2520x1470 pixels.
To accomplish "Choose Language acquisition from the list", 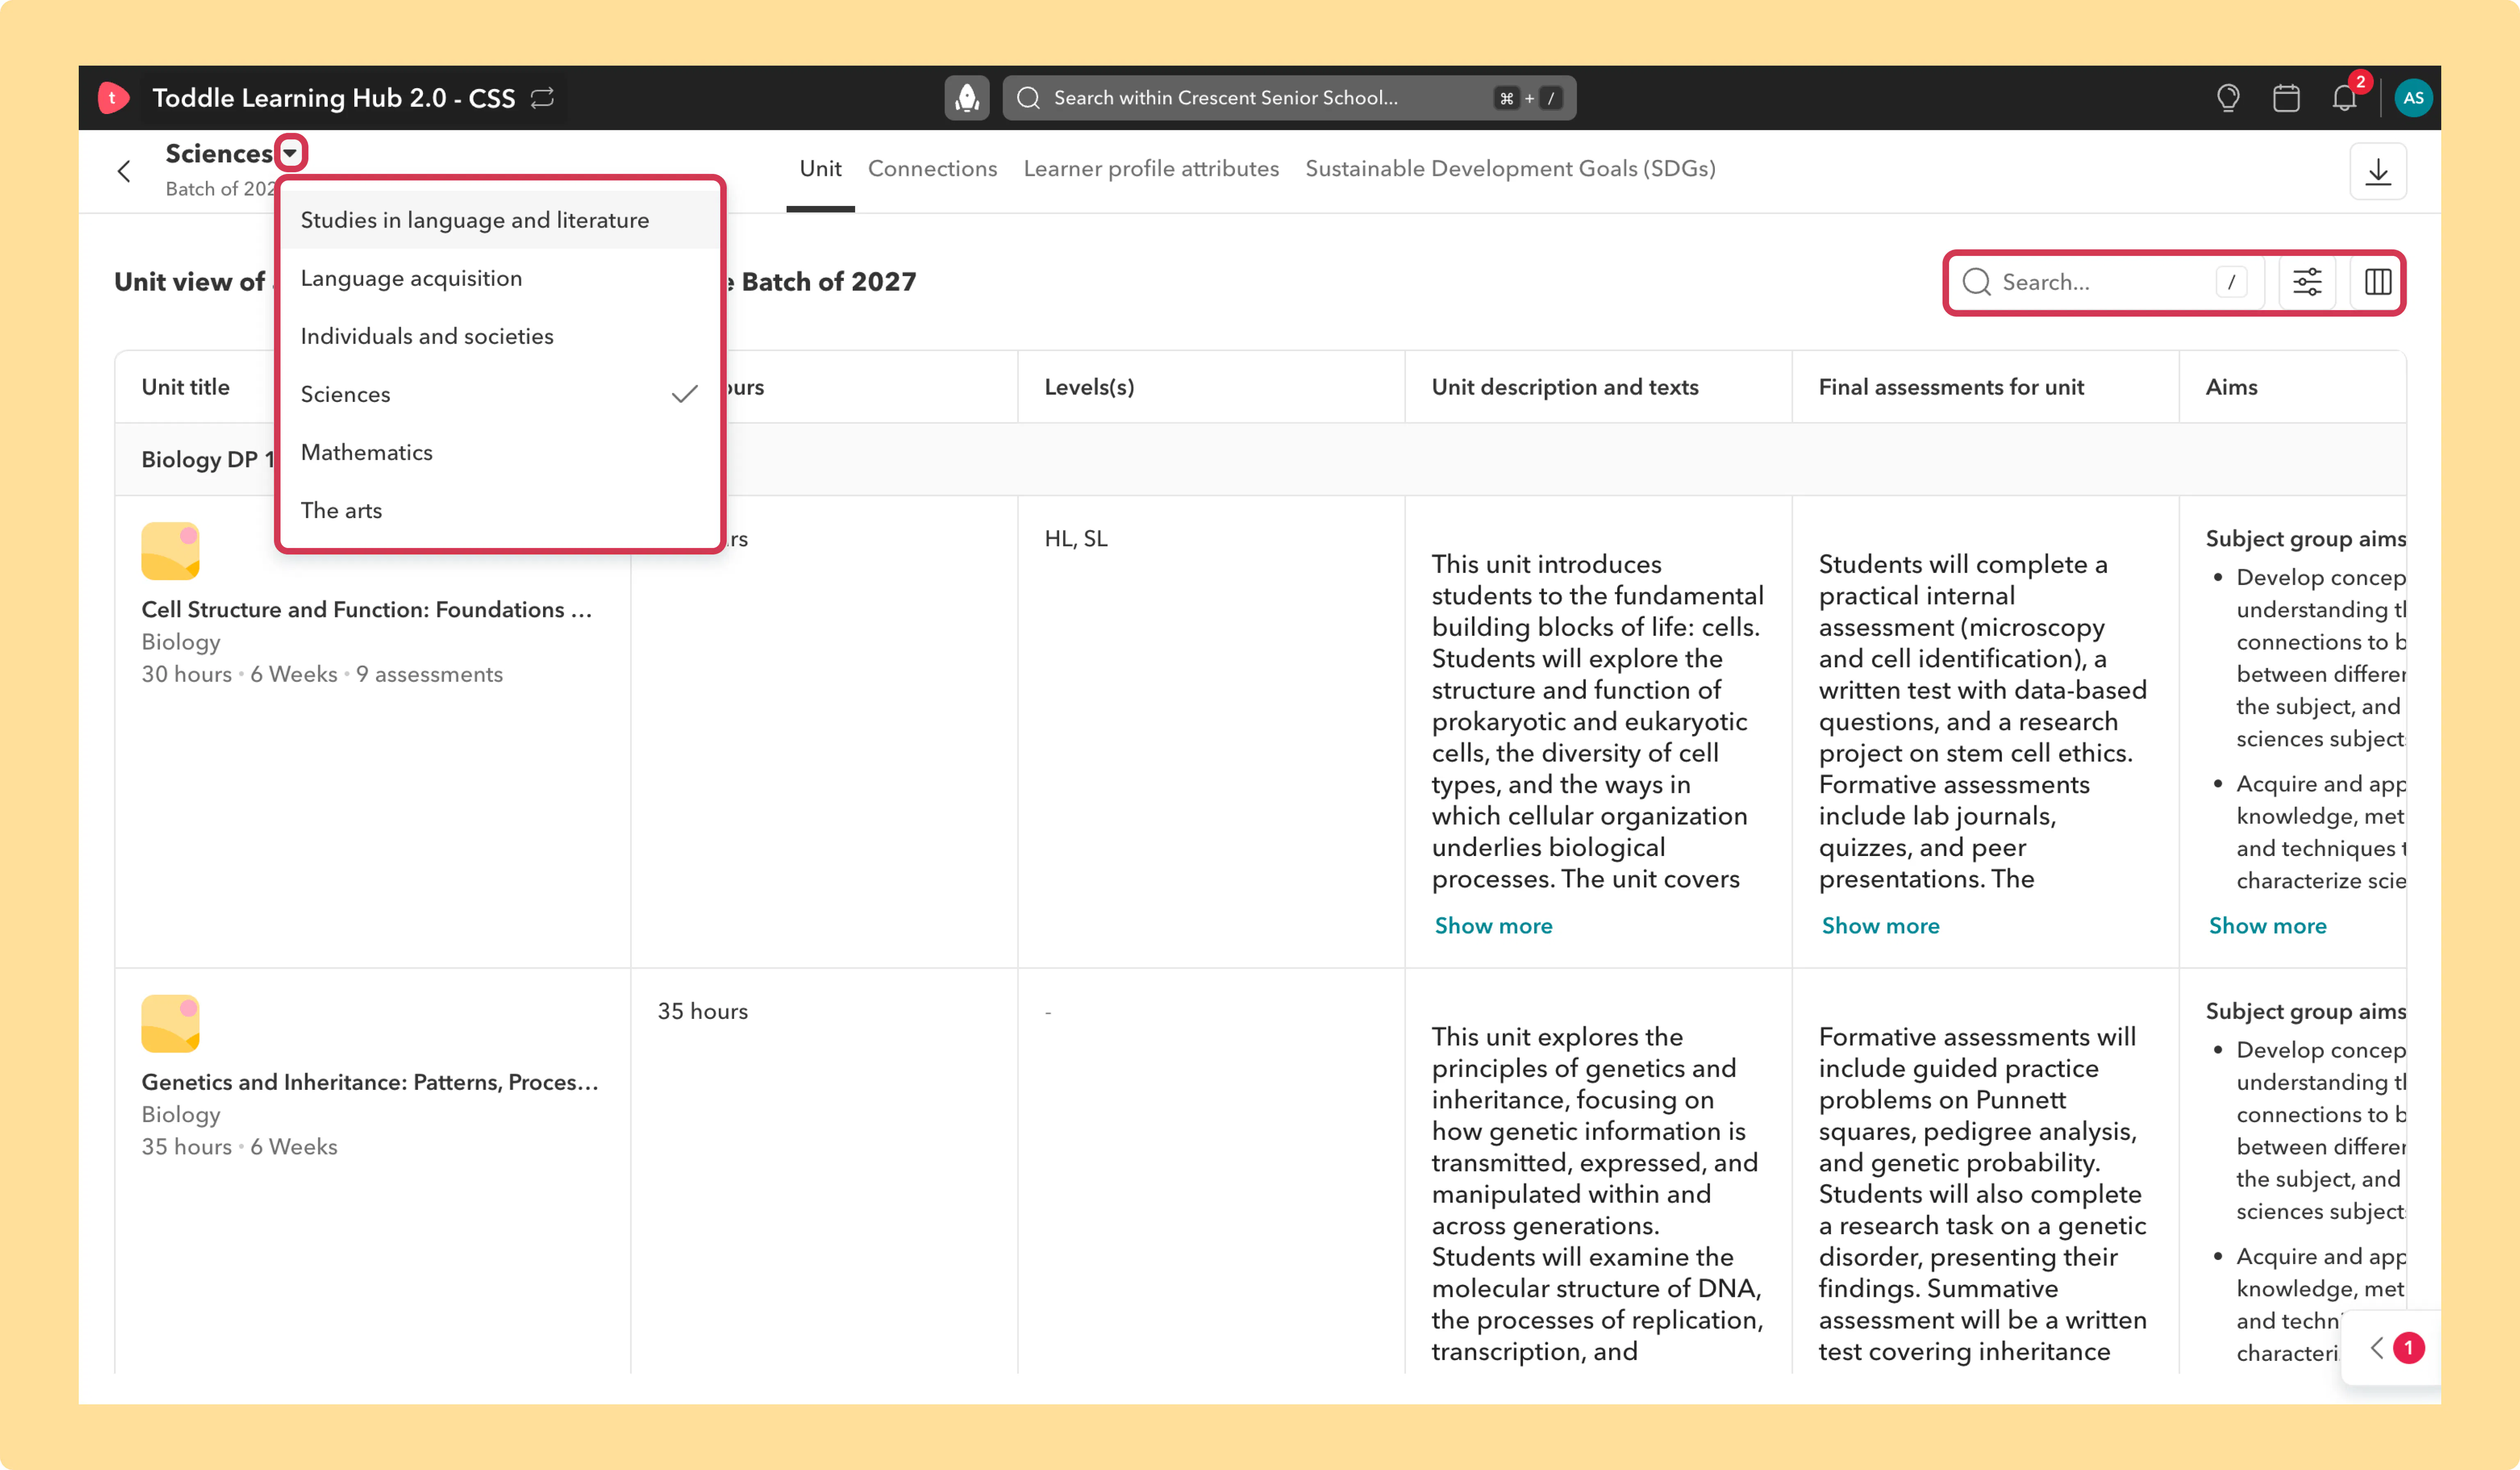I will coord(499,278).
